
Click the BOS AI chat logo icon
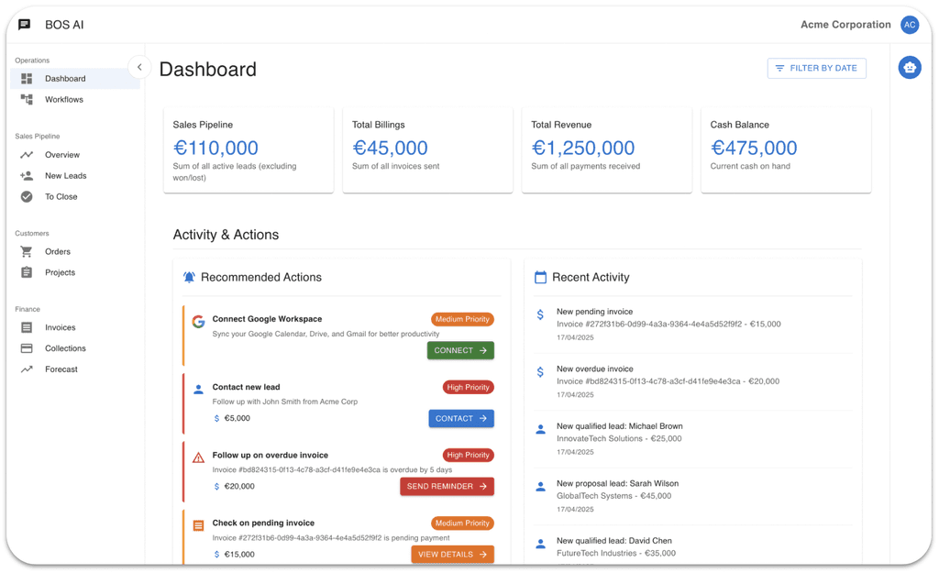[x=25, y=25]
